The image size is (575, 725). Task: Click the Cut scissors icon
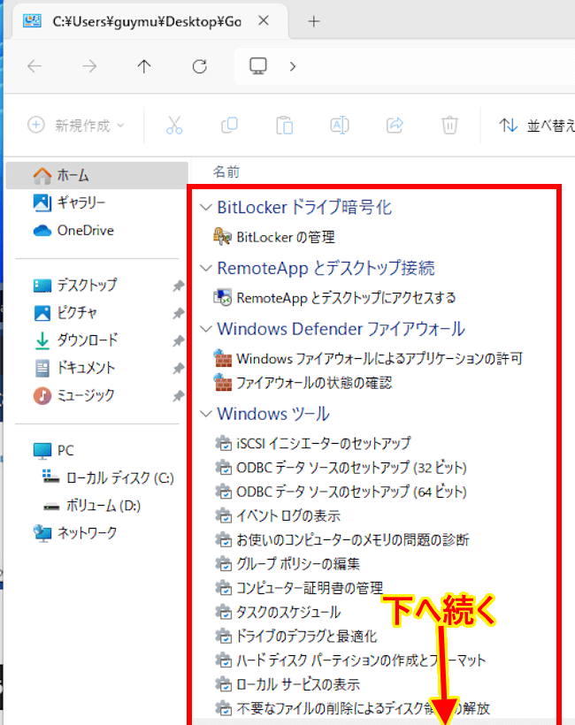point(174,126)
